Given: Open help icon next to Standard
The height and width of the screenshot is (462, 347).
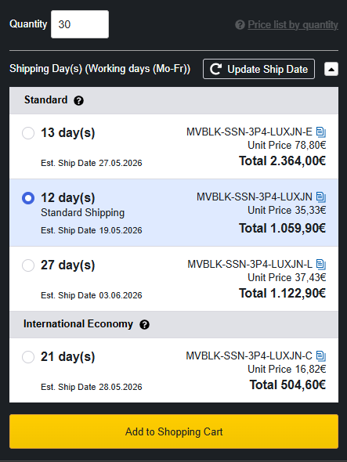Looking at the screenshot, I should [x=78, y=101].
